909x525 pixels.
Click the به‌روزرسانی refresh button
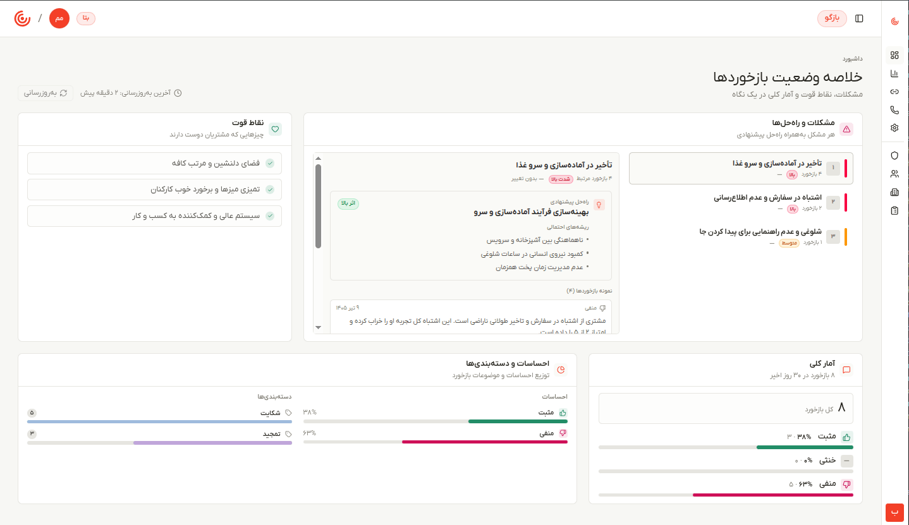coord(46,93)
